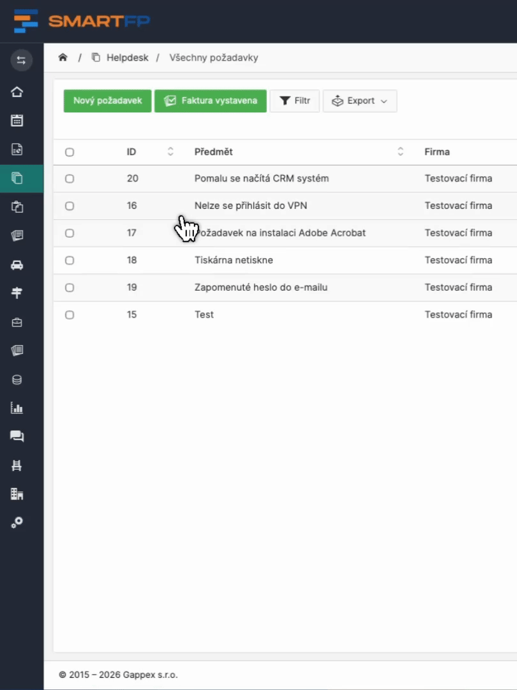Viewport: 517px width, 690px height.
Task: Open the calendar icon in sidebar
Action: coord(17,121)
